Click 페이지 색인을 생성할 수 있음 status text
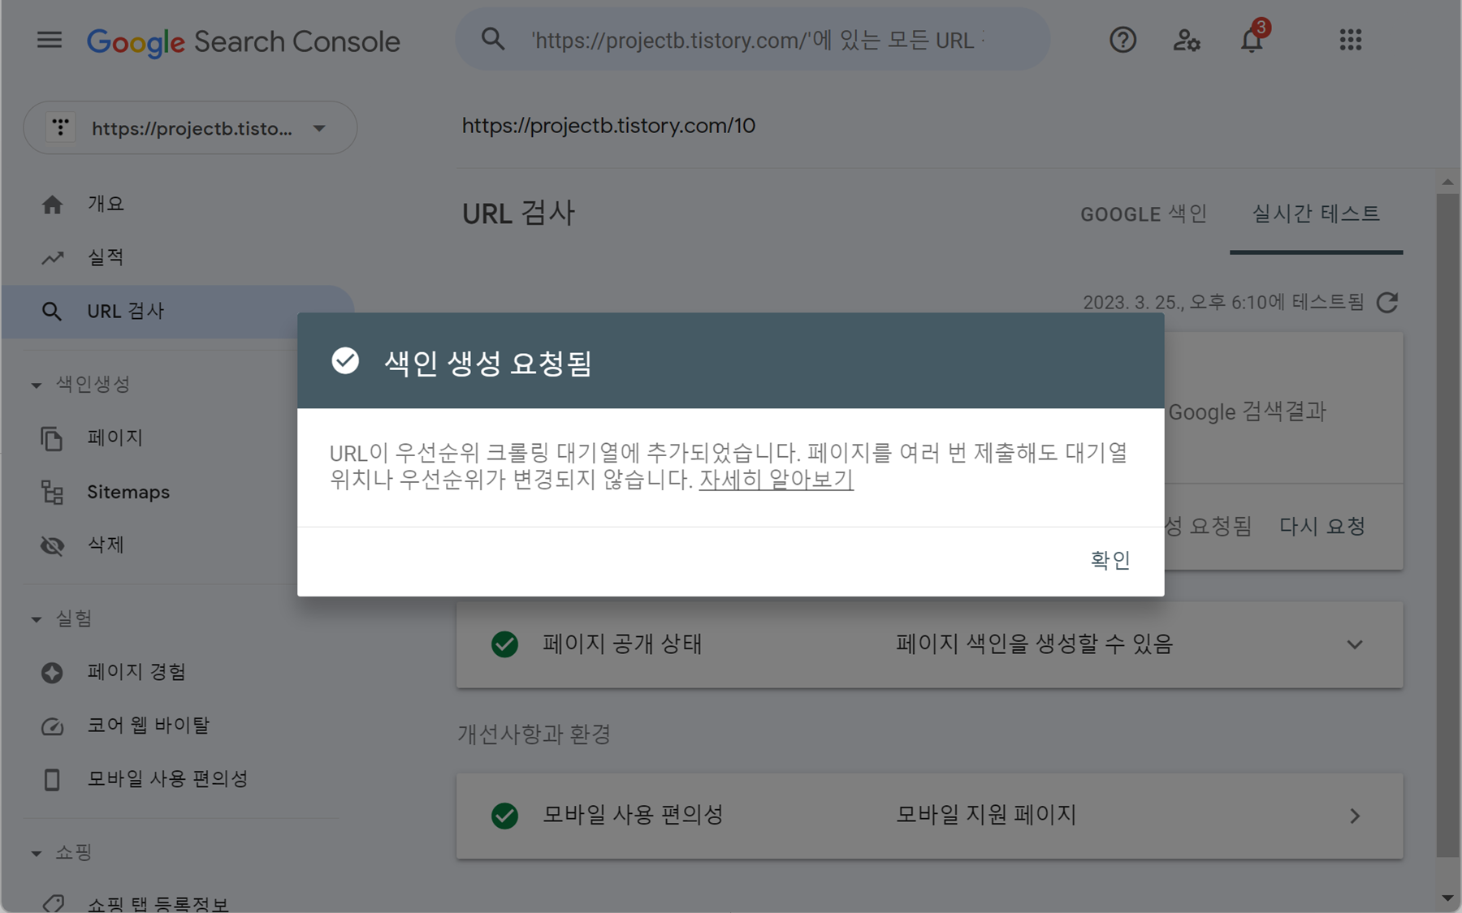The image size is (1462, 913). (1034, 644)
